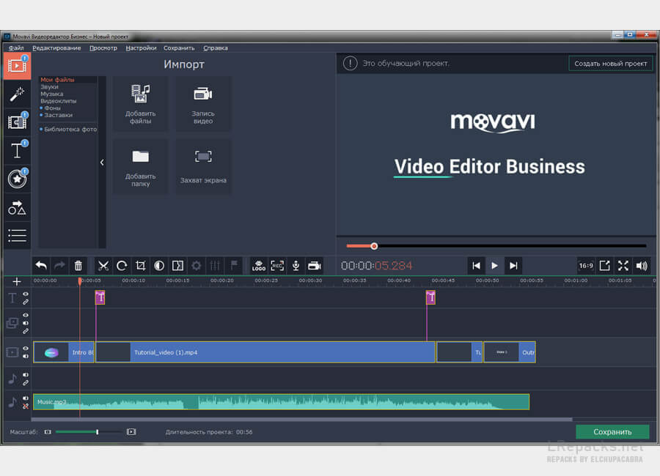Select Звуки in the import list
The image size is (660, 476).
coord(49,86)
